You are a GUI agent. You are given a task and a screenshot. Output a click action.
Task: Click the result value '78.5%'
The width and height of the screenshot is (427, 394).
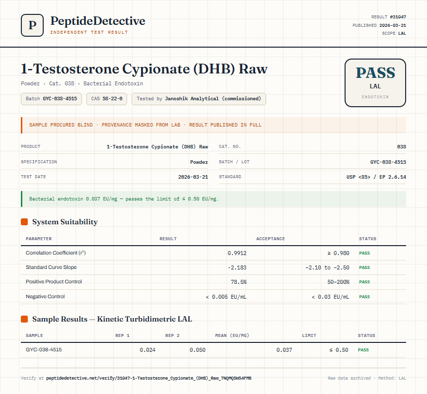click(x=238, y=282)
